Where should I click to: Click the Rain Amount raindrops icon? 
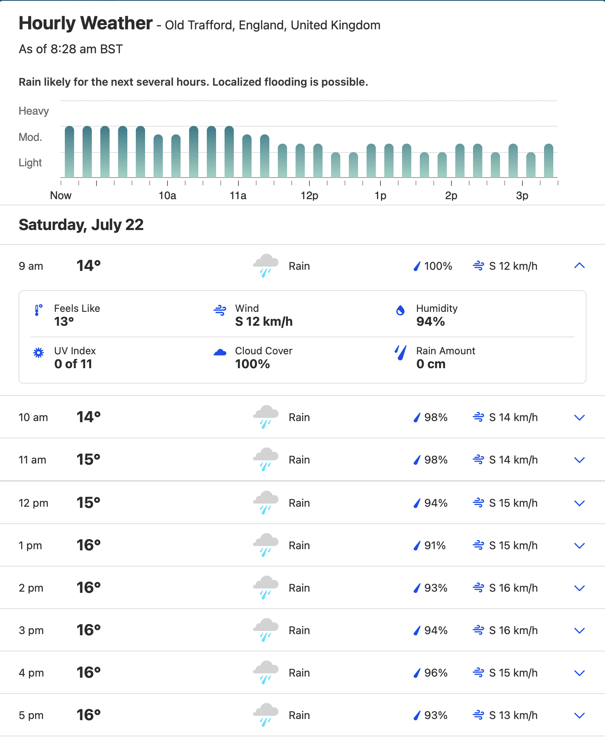[401, 352]
